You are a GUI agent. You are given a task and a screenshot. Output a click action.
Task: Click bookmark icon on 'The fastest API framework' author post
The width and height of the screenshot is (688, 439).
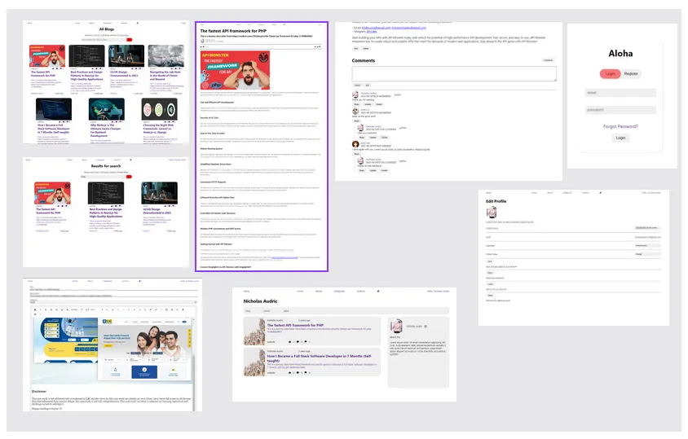point(306,341)
